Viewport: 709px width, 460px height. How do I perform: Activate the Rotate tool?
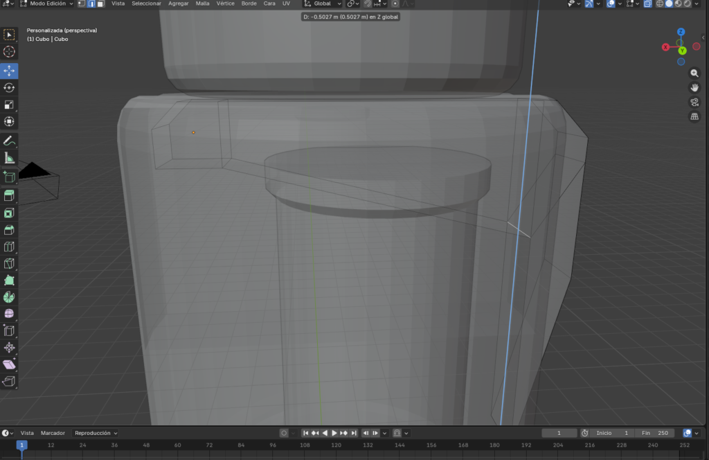pyautogui.click(x=9, y=88)
